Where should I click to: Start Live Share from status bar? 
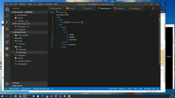(x=27, y=89)
